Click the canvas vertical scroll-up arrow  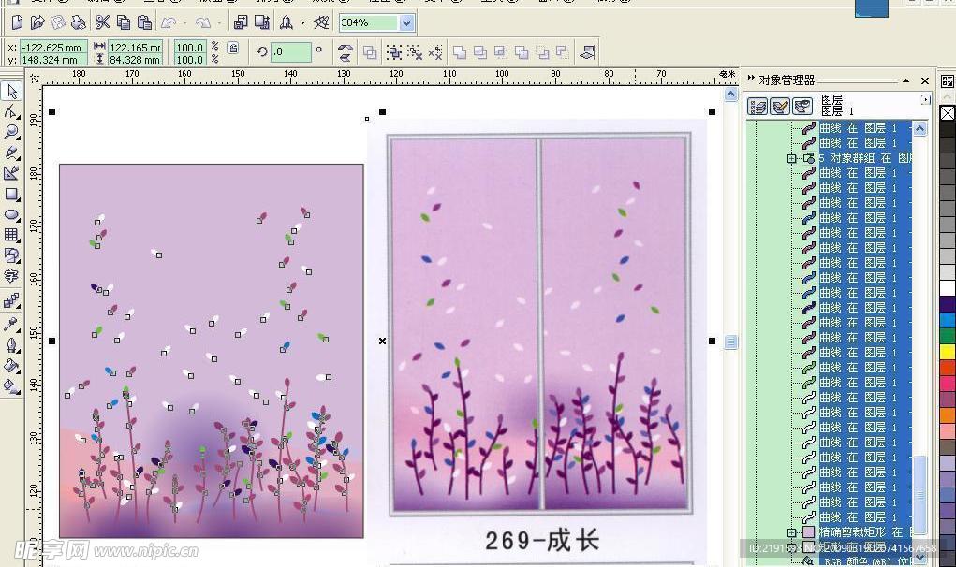click(x=730, y=94)
